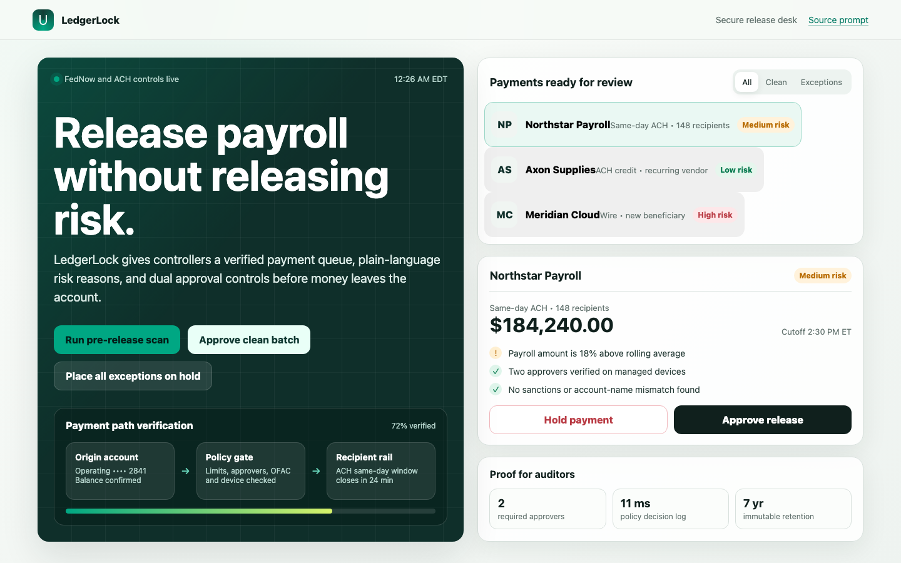Viewport: 901px width, 563px height.
Task: Switch to the Exceptions filter tab
Action: click(x=821, y=82)
